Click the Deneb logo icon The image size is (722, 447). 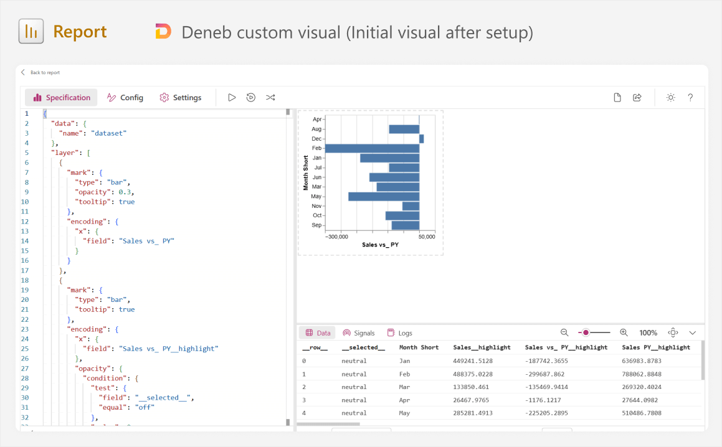click(163, 31)
